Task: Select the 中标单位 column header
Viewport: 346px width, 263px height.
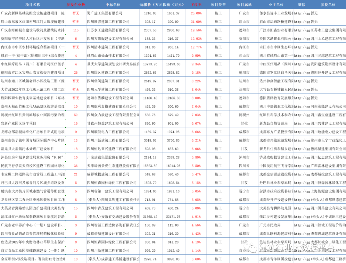Action: tap(113, 4)
